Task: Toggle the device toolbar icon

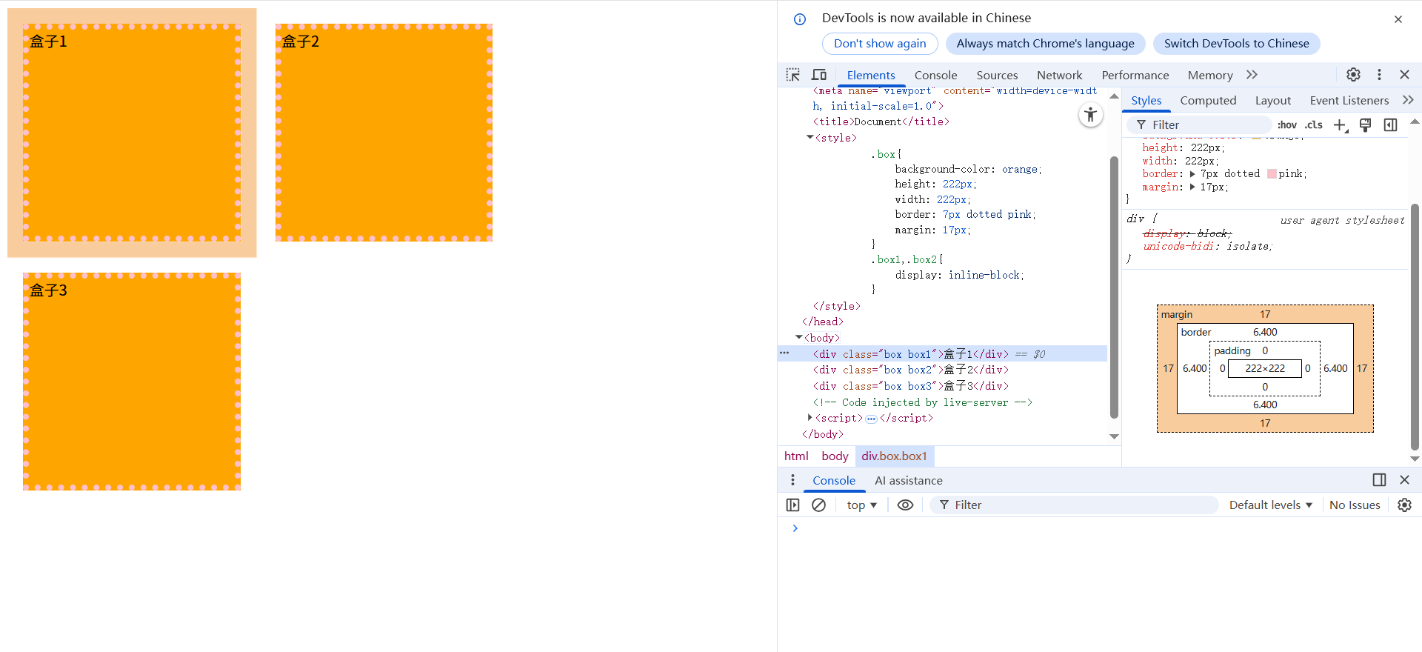Action: (819, 75)
